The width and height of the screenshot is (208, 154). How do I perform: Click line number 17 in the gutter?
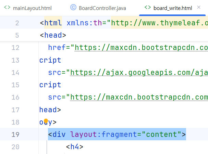coord(15,110)
